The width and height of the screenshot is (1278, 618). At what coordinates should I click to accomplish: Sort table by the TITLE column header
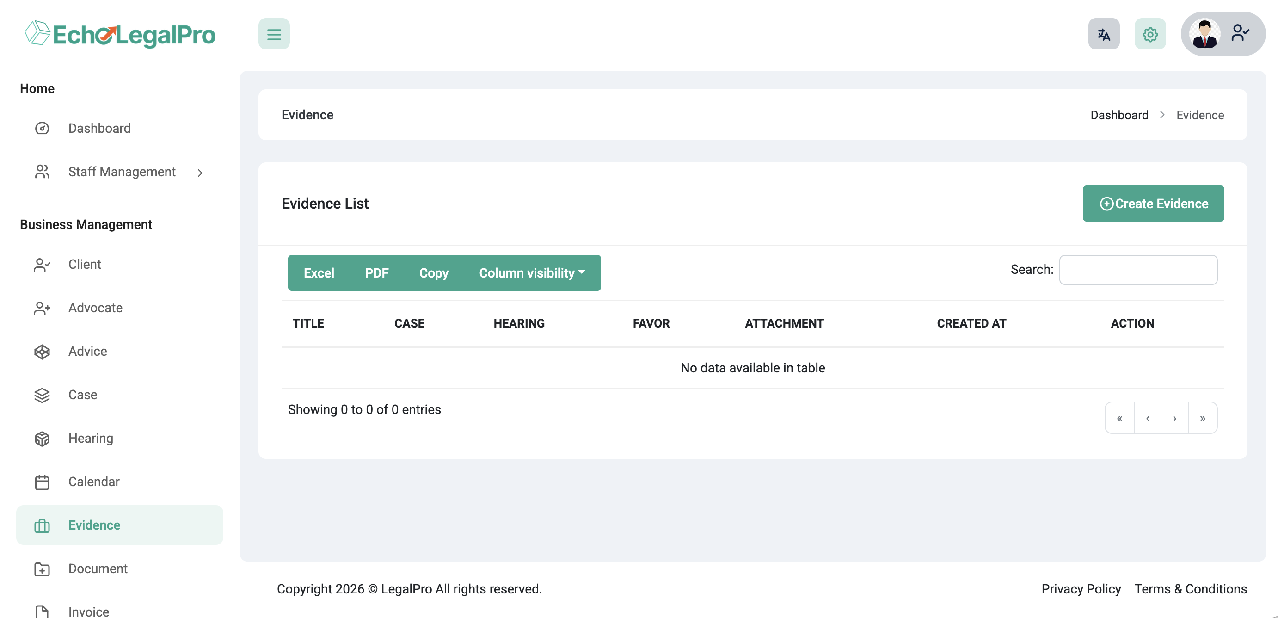point(308,323)
